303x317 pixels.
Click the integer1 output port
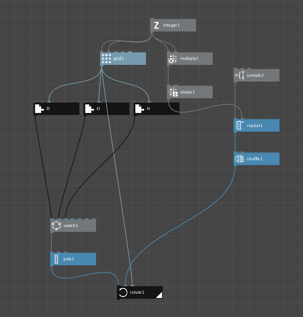point(152,32)
